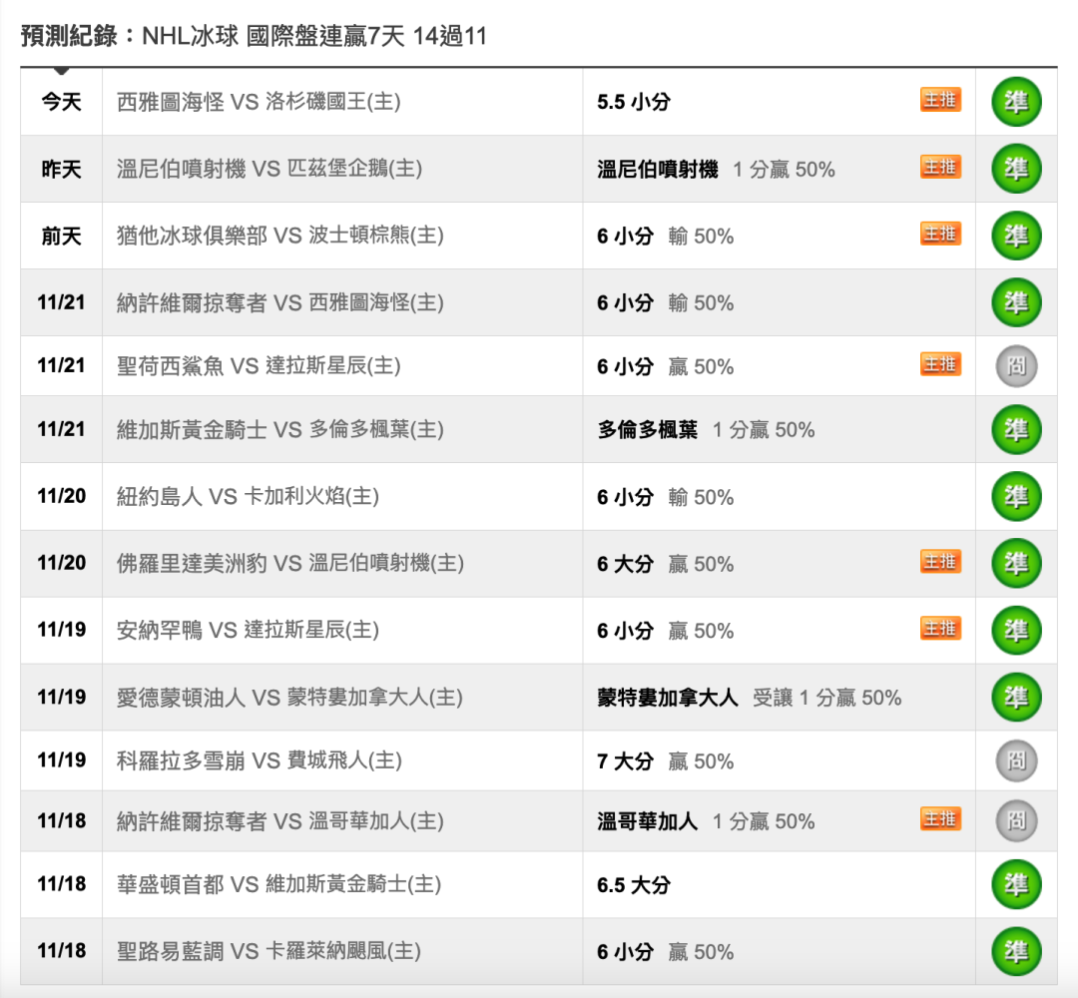The image size is (1078, 998).
Task: Open matchup 聖荷西鯊魚 VS 達拉斯星辰(主)
Action: tap(259, 365)
